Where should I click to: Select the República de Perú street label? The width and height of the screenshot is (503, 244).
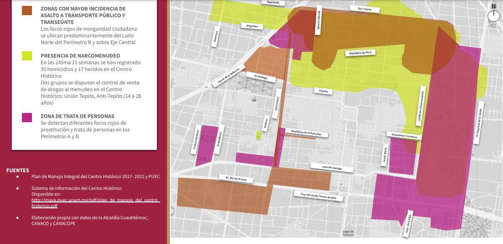[360, 53]
